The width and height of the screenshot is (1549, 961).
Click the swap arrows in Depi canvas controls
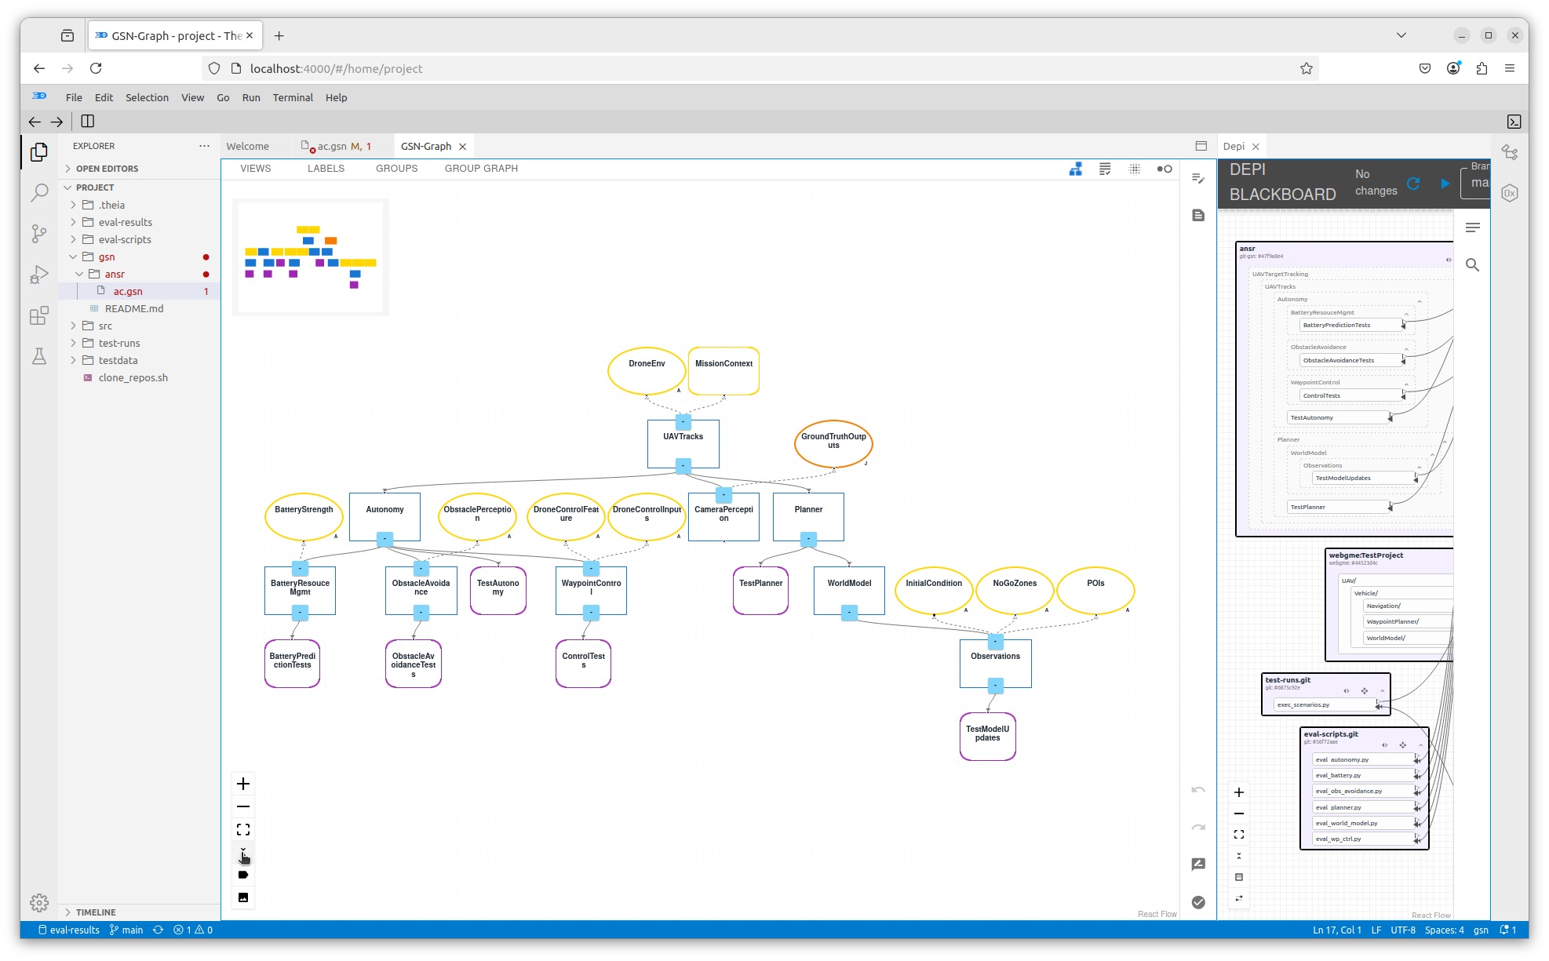pyautogui.click(x=1239, y=898)
